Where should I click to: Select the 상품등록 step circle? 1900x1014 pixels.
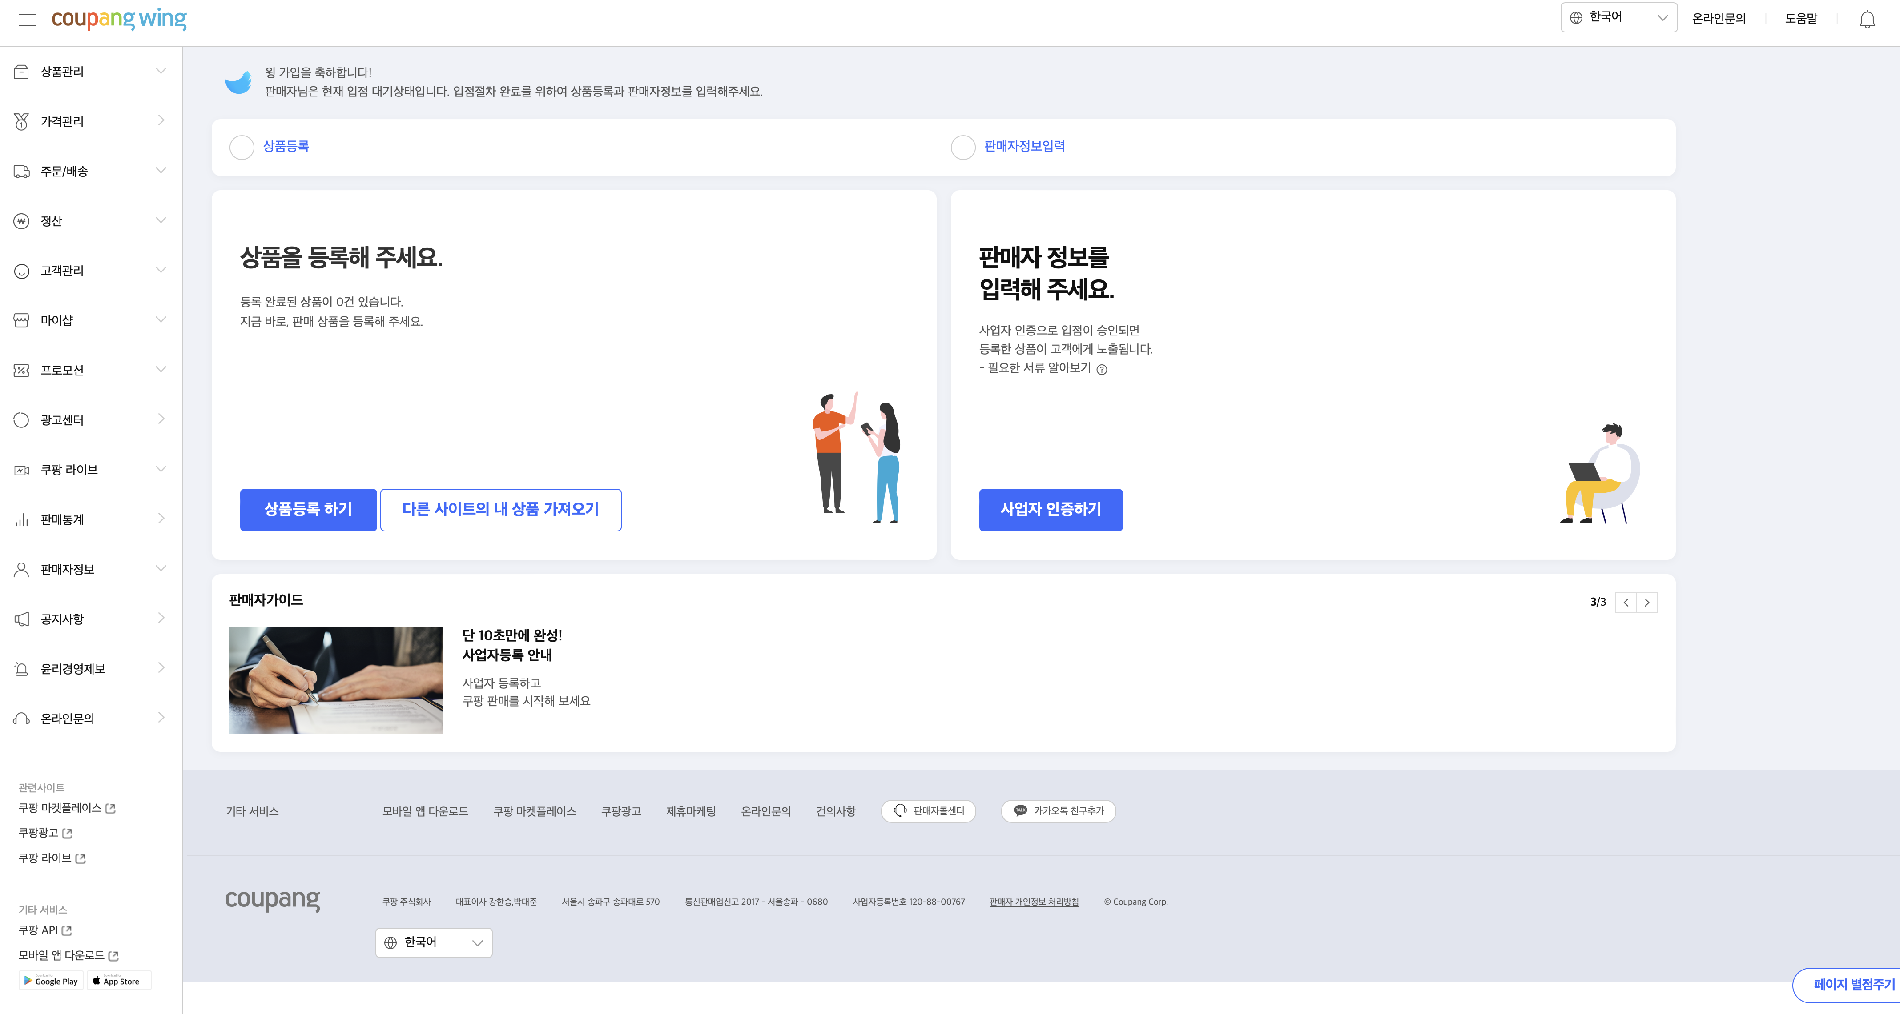point(242,148)
